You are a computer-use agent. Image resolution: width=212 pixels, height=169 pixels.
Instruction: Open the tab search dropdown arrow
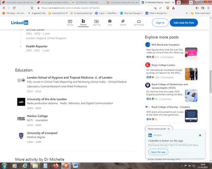[191, 2]
